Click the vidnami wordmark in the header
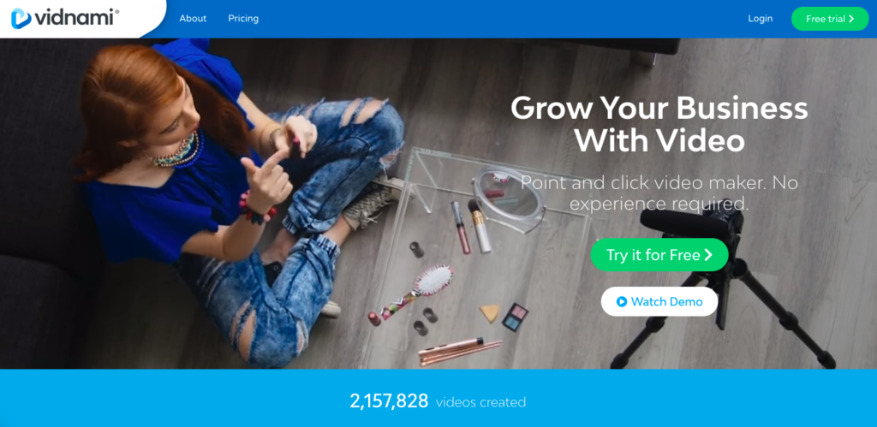This screenshot has width=877, height=427. pos(76,18)
